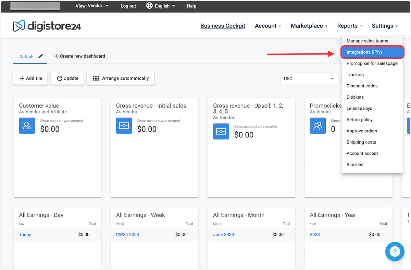This screenshot has width=411, height=270.
Task: Click the pencil icon beside Default tab
Action: click(41, 56)
